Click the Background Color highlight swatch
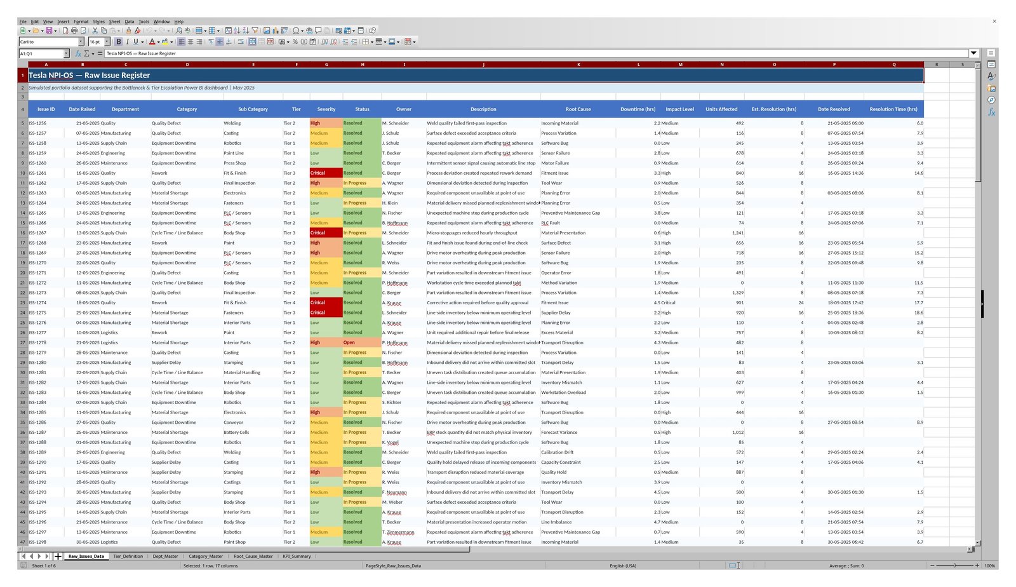Screen dimensions: 1016x587 coord(165,42)
